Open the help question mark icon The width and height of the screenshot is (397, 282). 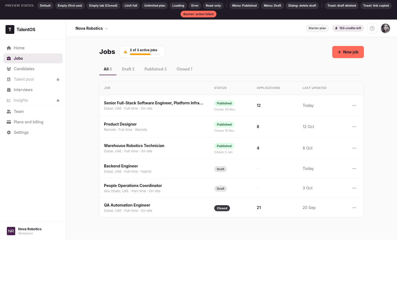[372, 28]
